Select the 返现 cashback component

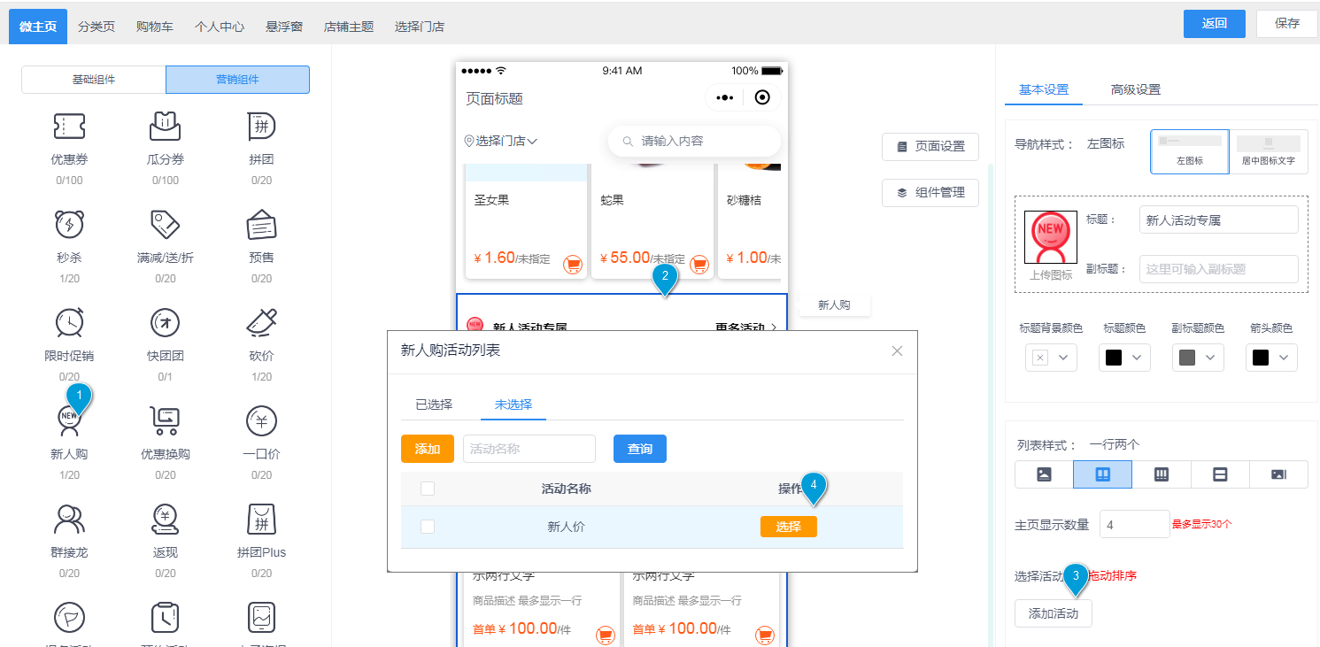click(166, 520)
